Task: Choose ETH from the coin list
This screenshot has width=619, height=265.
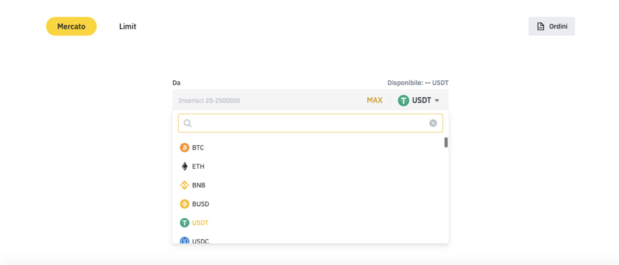Action: point(198,167)
